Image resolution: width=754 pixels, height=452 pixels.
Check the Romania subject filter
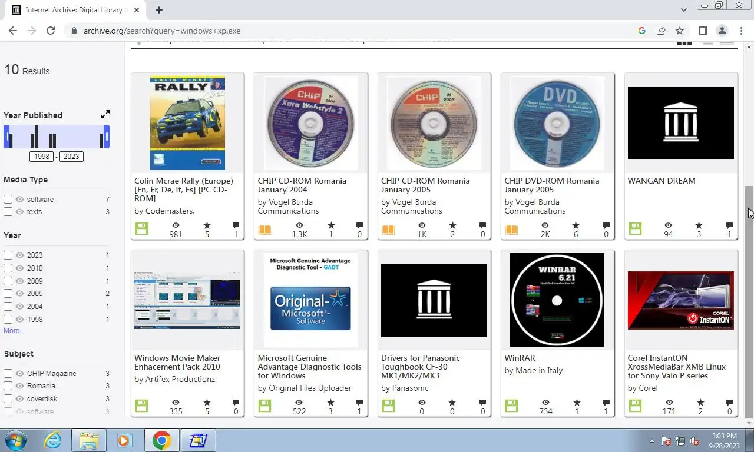8,386
